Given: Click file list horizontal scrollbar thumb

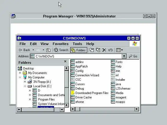Looking at the screenshot, I should (x=78, y=109).
